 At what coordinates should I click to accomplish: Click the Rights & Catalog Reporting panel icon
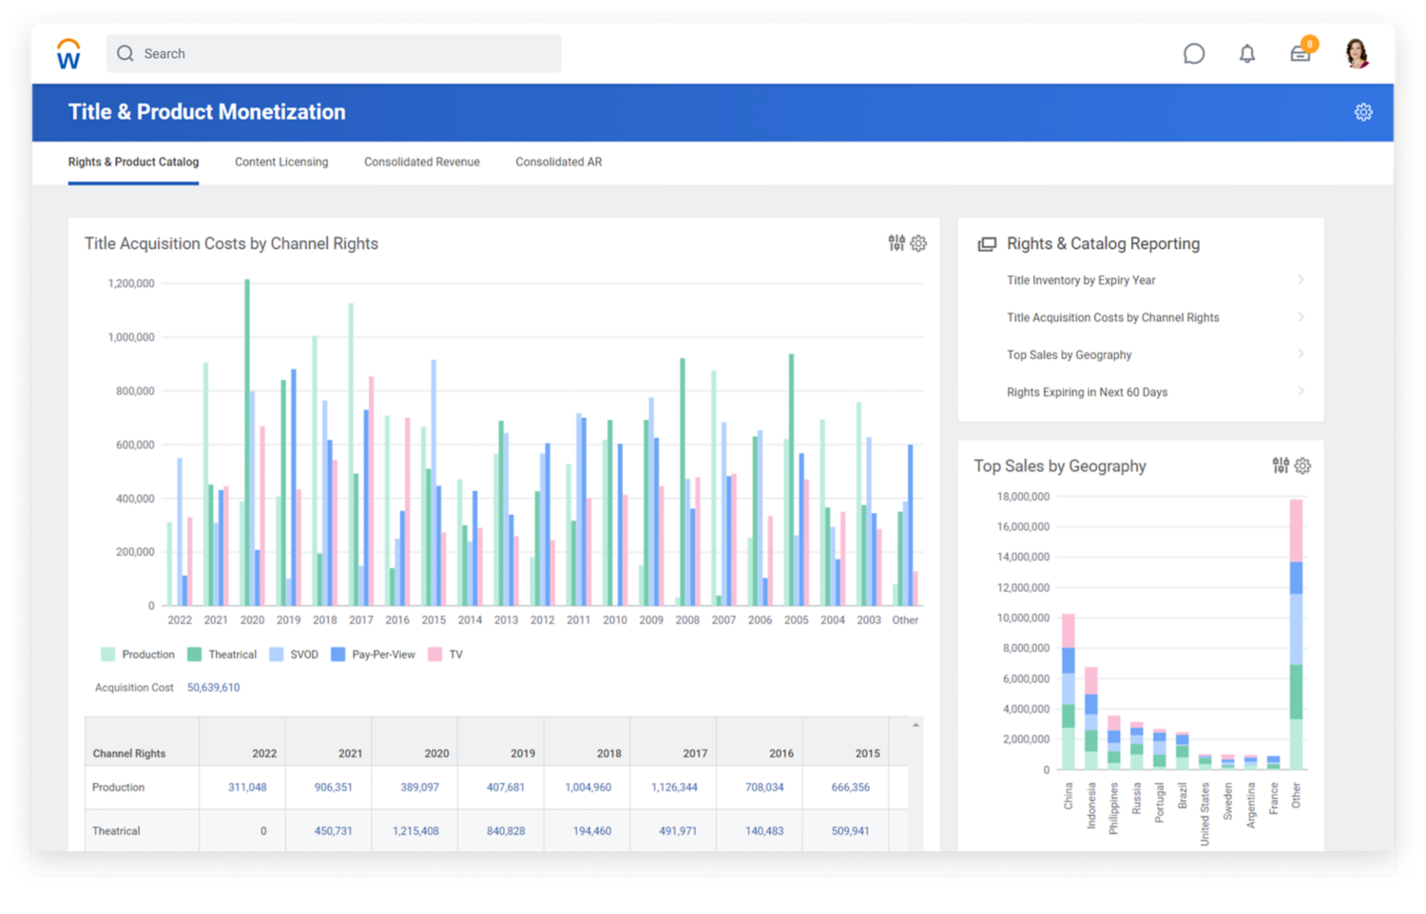click(987, 244)
